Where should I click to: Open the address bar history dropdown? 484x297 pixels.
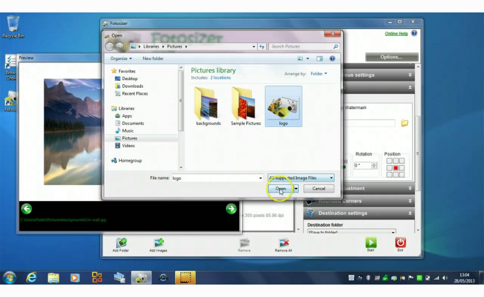pyautogui.click(x=254, y=46)
